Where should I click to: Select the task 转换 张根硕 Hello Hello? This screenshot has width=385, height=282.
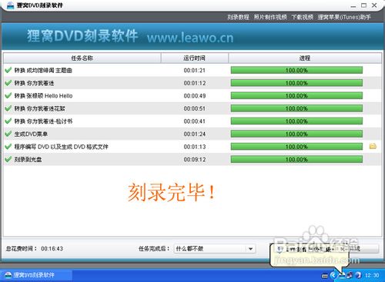tap(43, 96)
